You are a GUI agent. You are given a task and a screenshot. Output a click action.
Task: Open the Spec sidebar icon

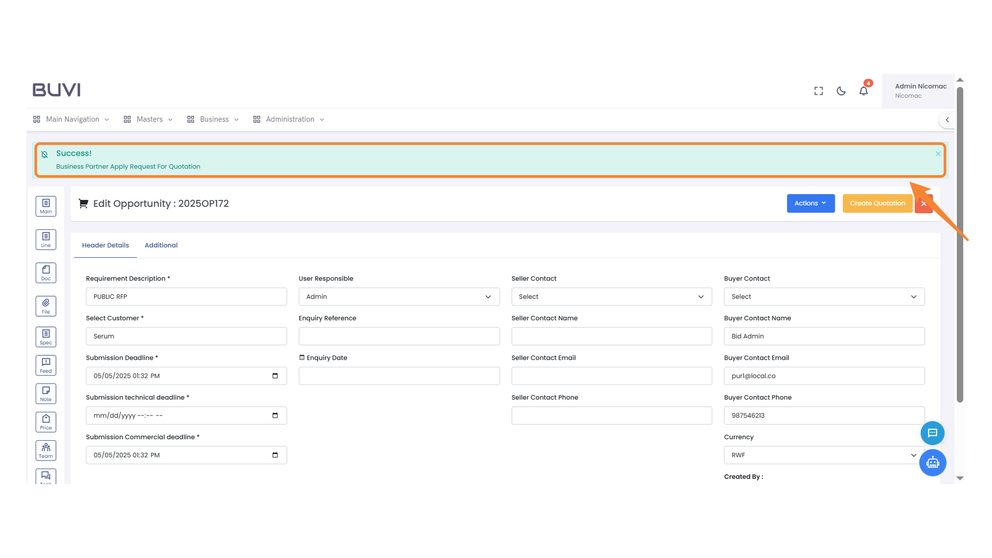coord(45,337)
